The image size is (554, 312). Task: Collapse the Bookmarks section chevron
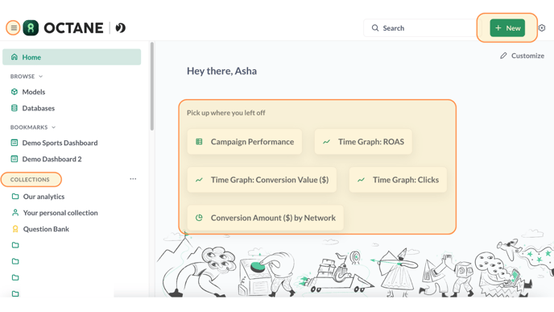click(54, 127)
